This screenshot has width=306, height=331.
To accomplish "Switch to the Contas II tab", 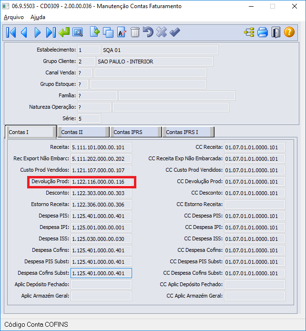I will click(x=83, y=132).
